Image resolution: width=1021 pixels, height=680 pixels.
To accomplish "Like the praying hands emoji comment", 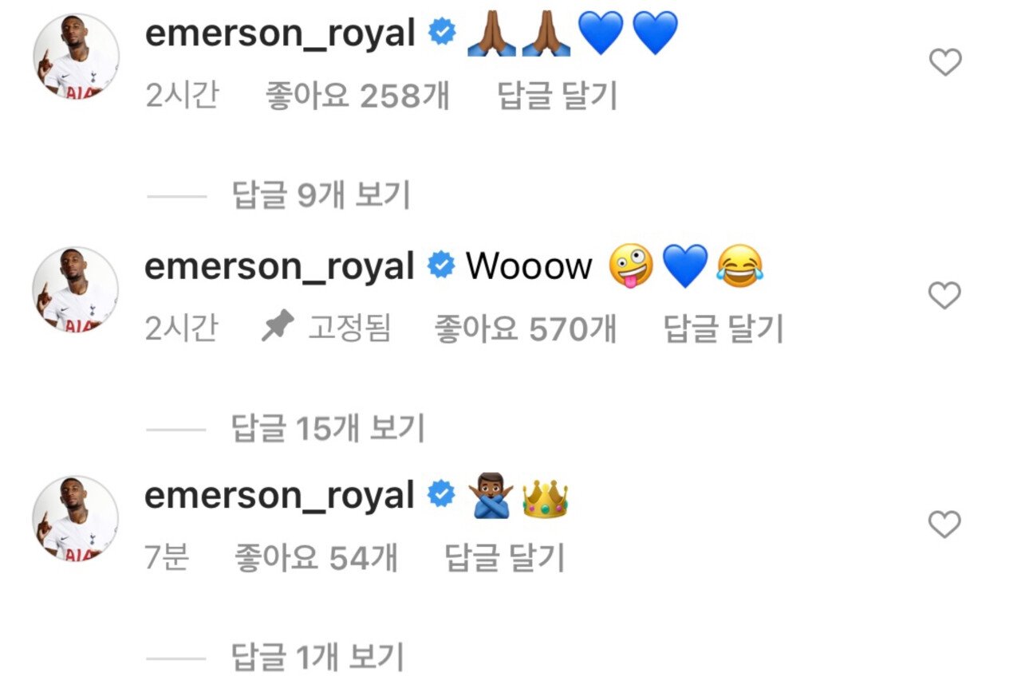I will pyautogui.click(x=946, y=62).
